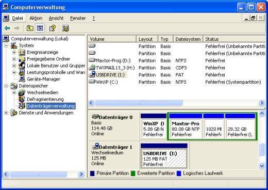Click Dienste und Anwendungen icon

tap(14, 113)
